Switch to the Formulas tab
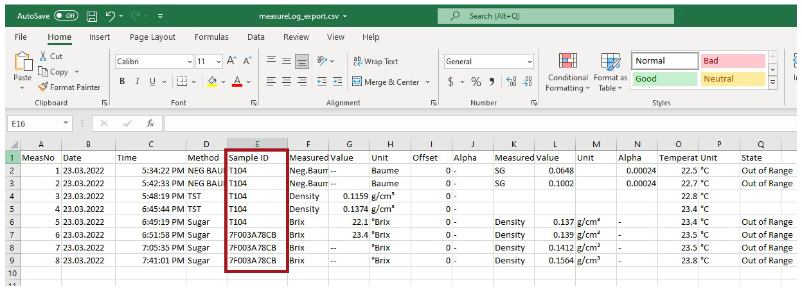Screen dimensions: 802x291 [x=211, y=37]
